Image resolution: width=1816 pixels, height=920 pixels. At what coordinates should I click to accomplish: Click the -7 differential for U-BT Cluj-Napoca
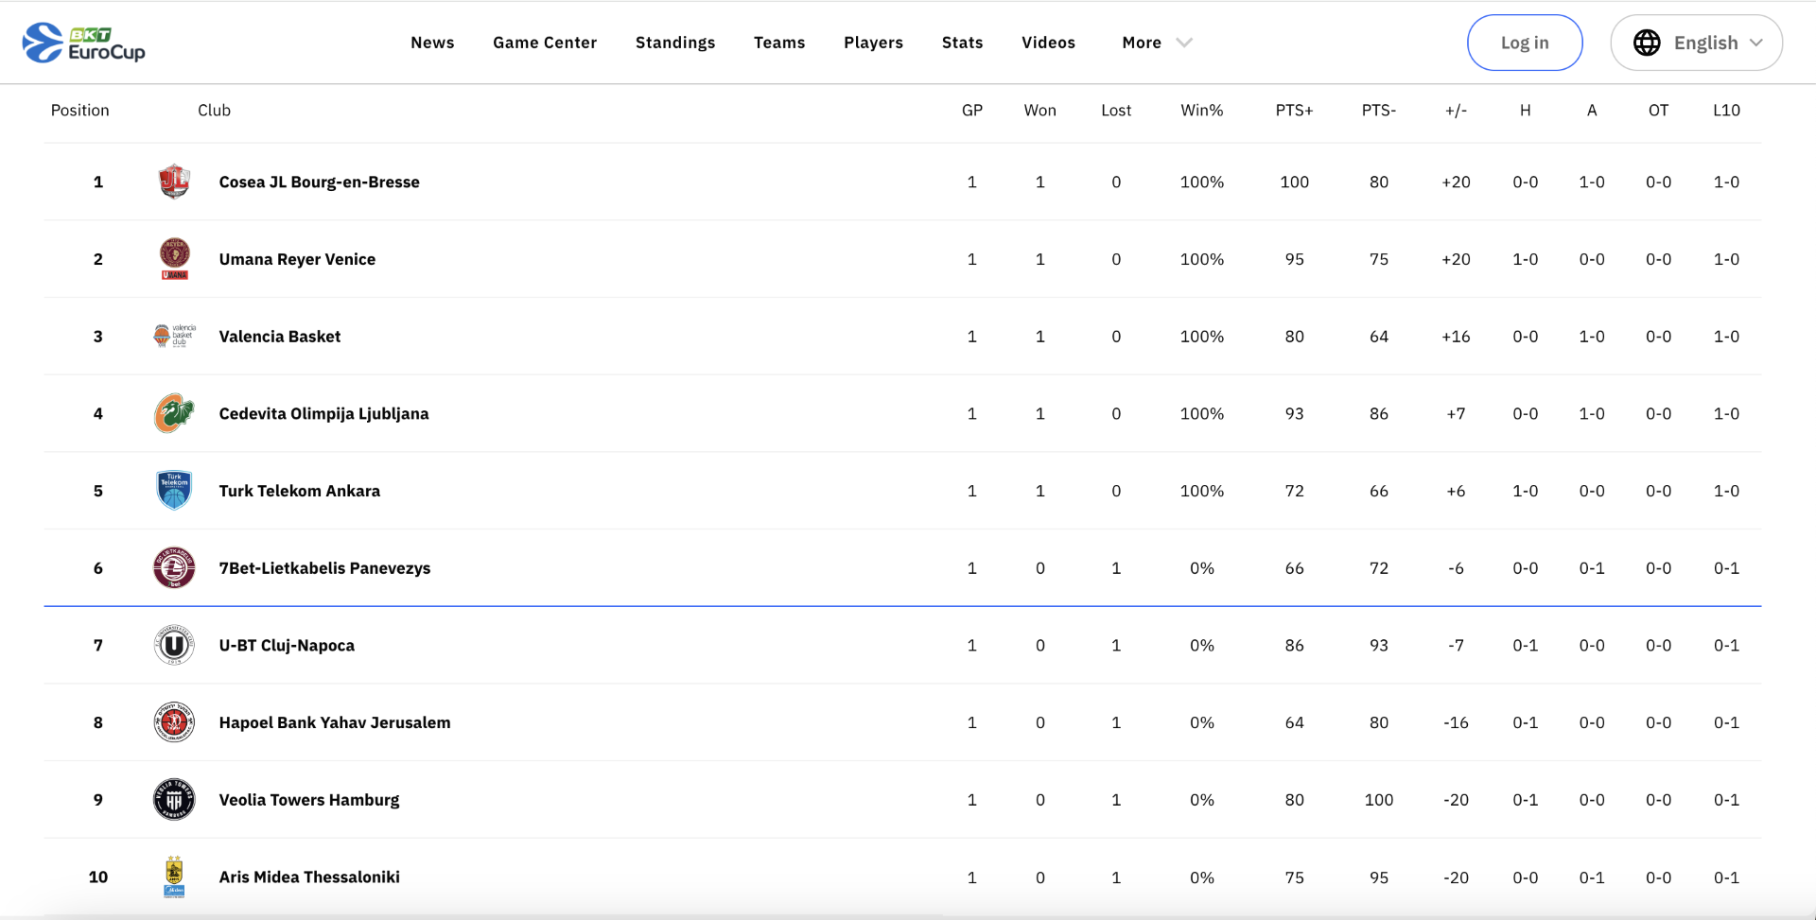click(x=1456, y=645)
